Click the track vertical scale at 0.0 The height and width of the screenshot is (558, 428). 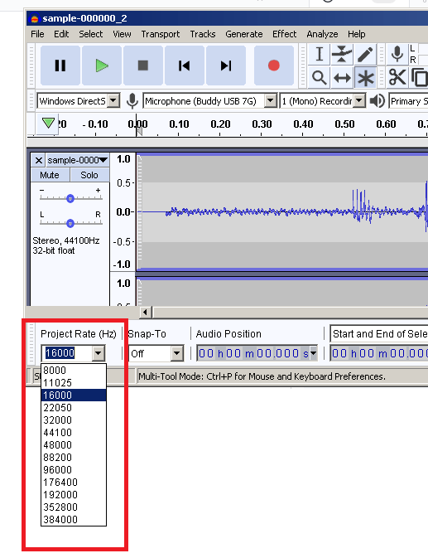[124, 212]
